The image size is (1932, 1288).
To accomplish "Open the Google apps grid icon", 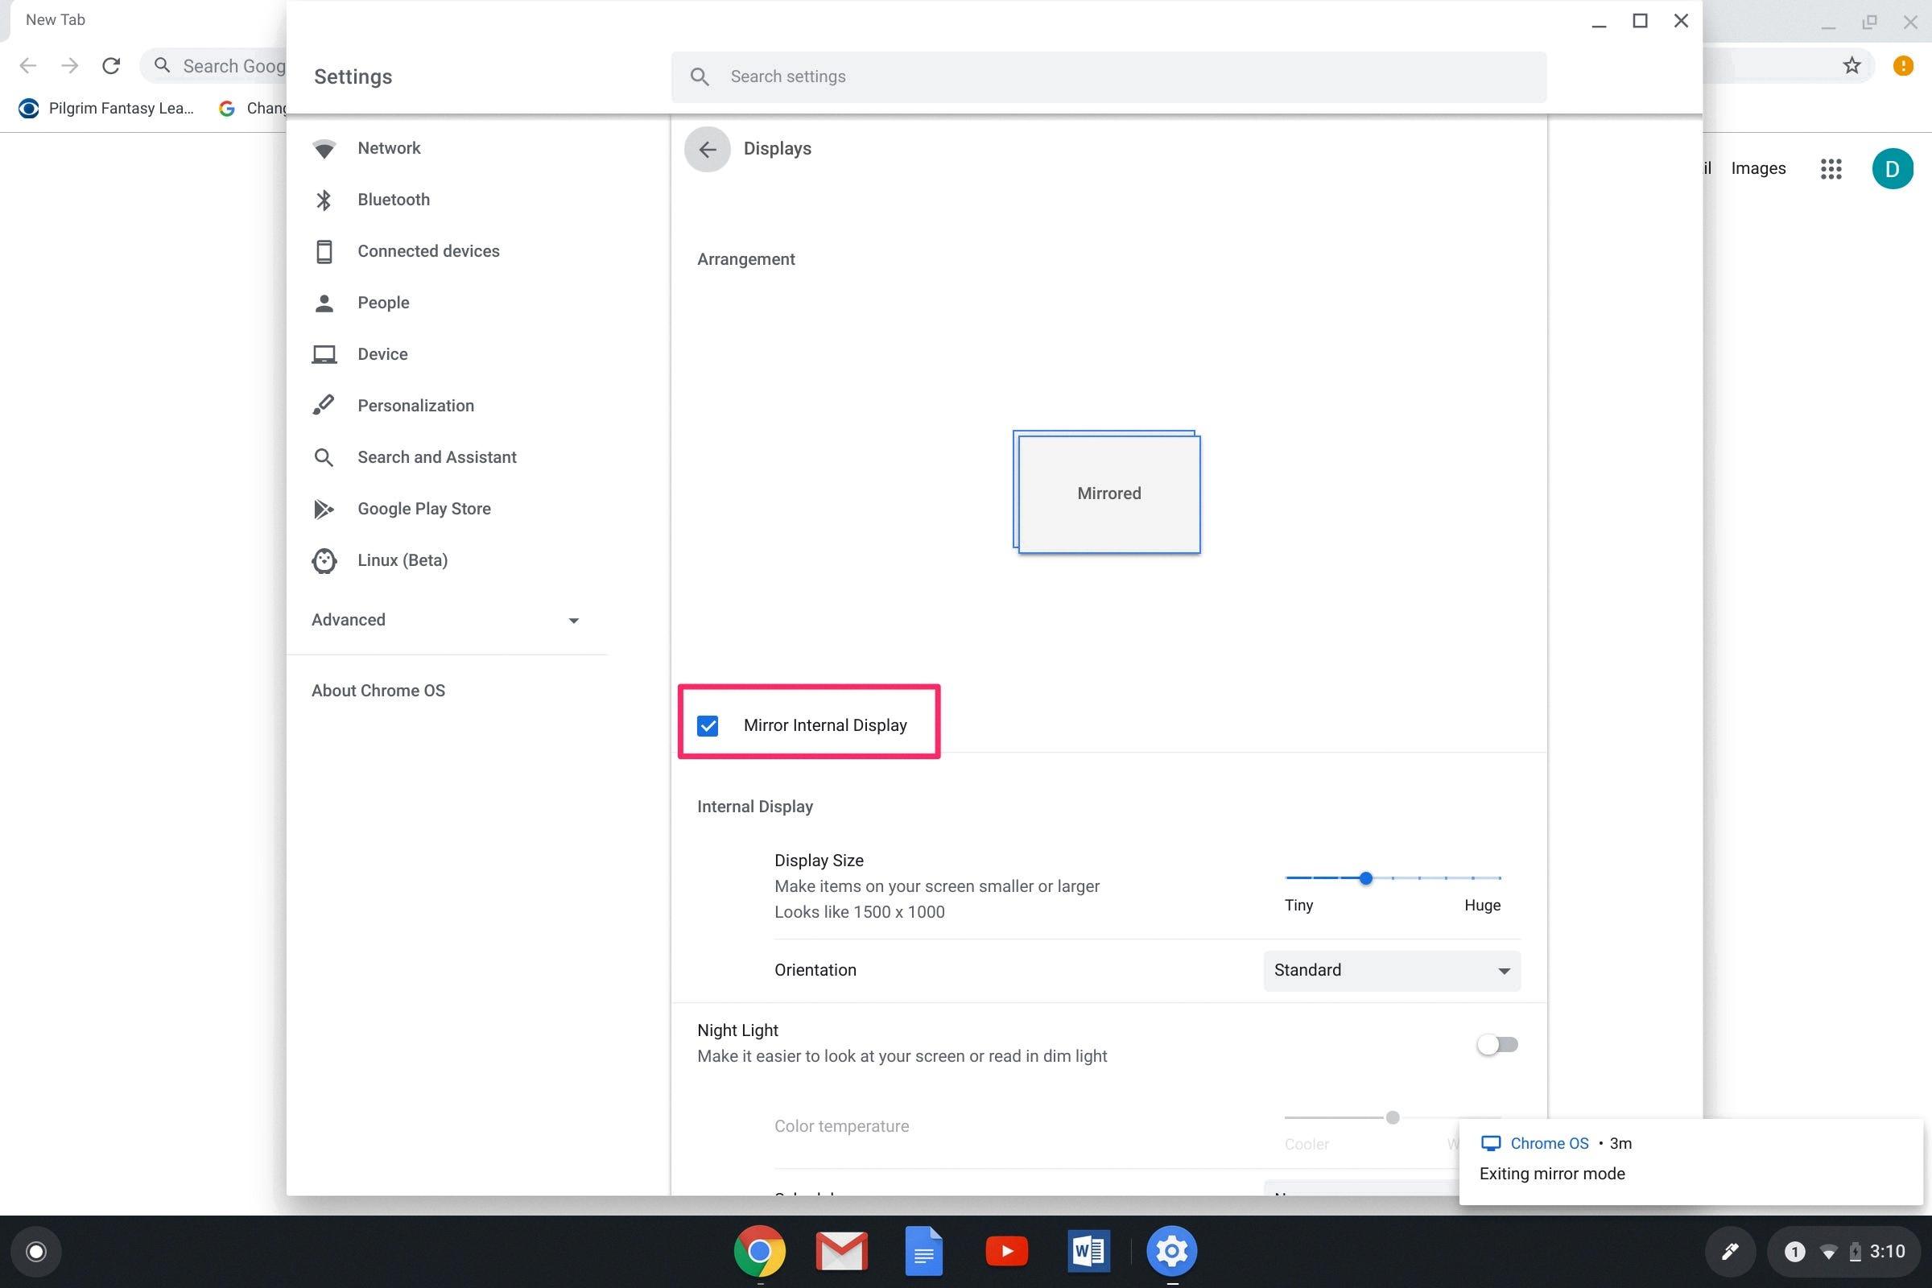I will click(1830, 169).
